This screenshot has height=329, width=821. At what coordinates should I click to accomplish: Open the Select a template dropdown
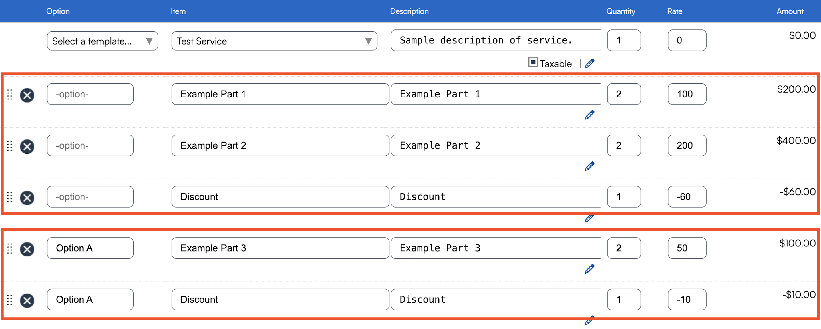102,41
